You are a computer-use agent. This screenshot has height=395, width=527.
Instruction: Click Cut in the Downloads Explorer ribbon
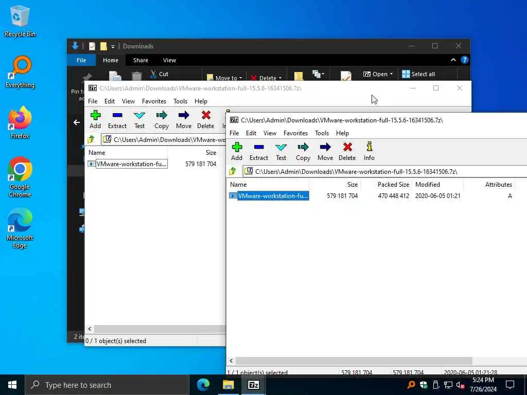point(160,74)
